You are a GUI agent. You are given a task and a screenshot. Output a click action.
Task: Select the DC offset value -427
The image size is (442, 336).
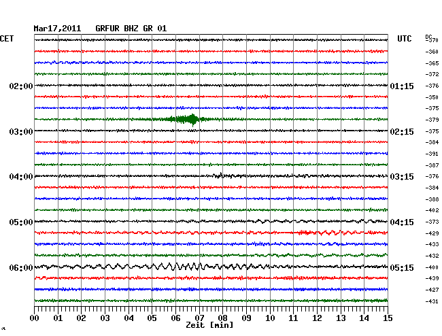coord(432,290)
